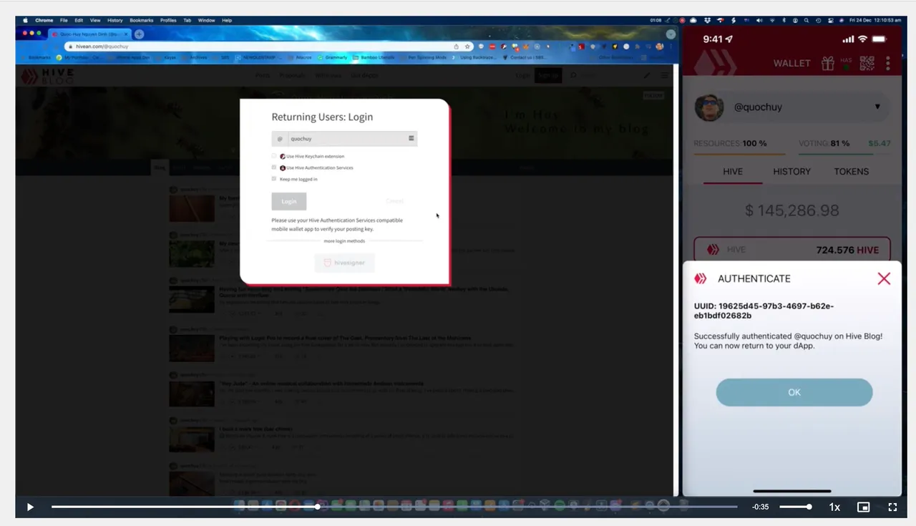Click the hivesigner login button
Viewport: 916px width, 526px height.
point(345,263)
